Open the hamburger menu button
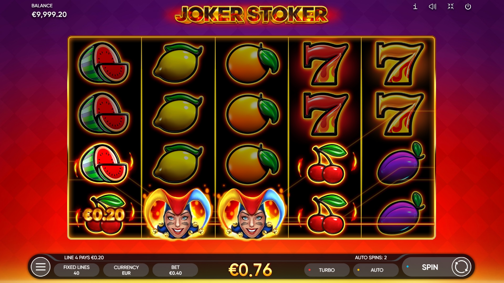The image size is (504, 283). coord(40,267)
